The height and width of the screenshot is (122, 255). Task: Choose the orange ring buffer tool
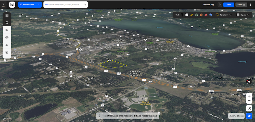[x=201, y=15]
